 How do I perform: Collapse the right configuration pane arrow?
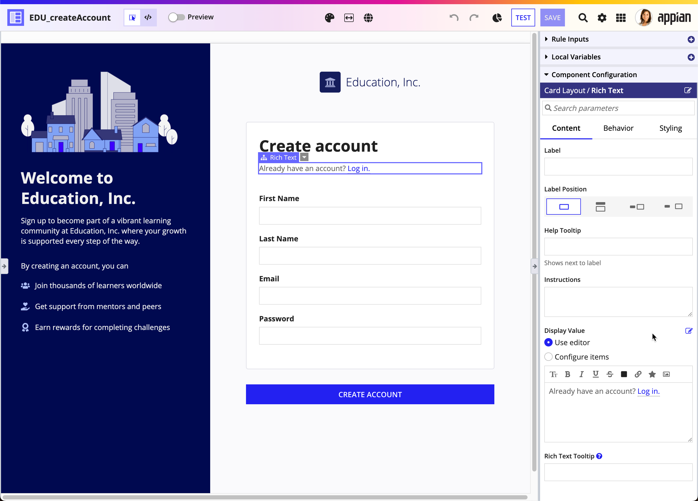[535, 266]
